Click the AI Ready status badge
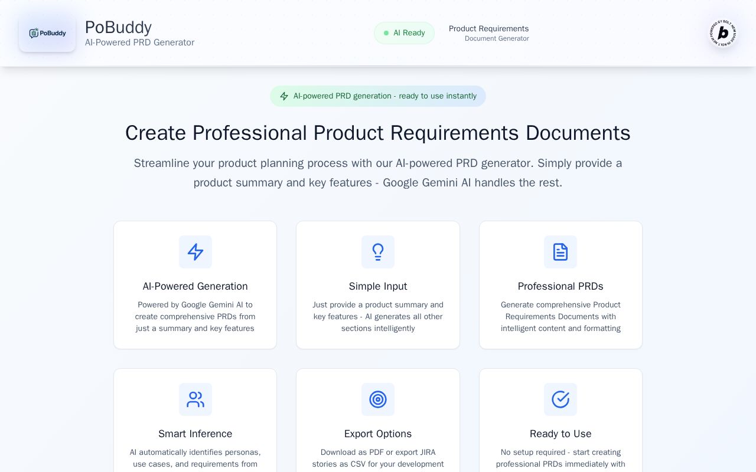 coord(404,33)
